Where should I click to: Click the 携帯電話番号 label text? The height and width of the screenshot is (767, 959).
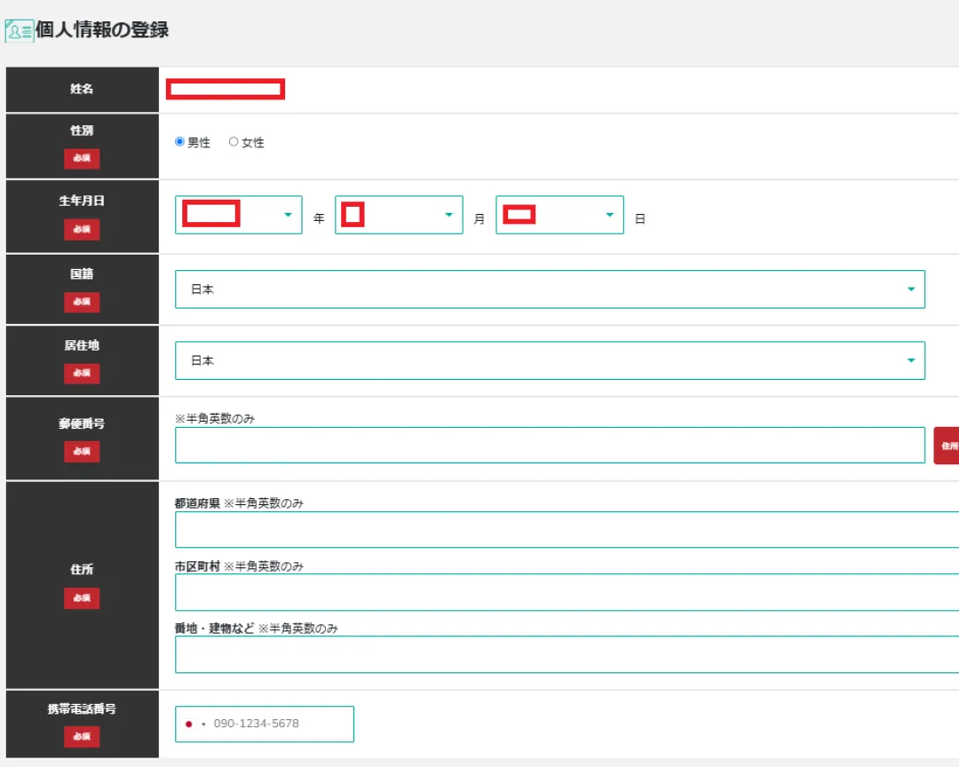click(x=82, y=709)
